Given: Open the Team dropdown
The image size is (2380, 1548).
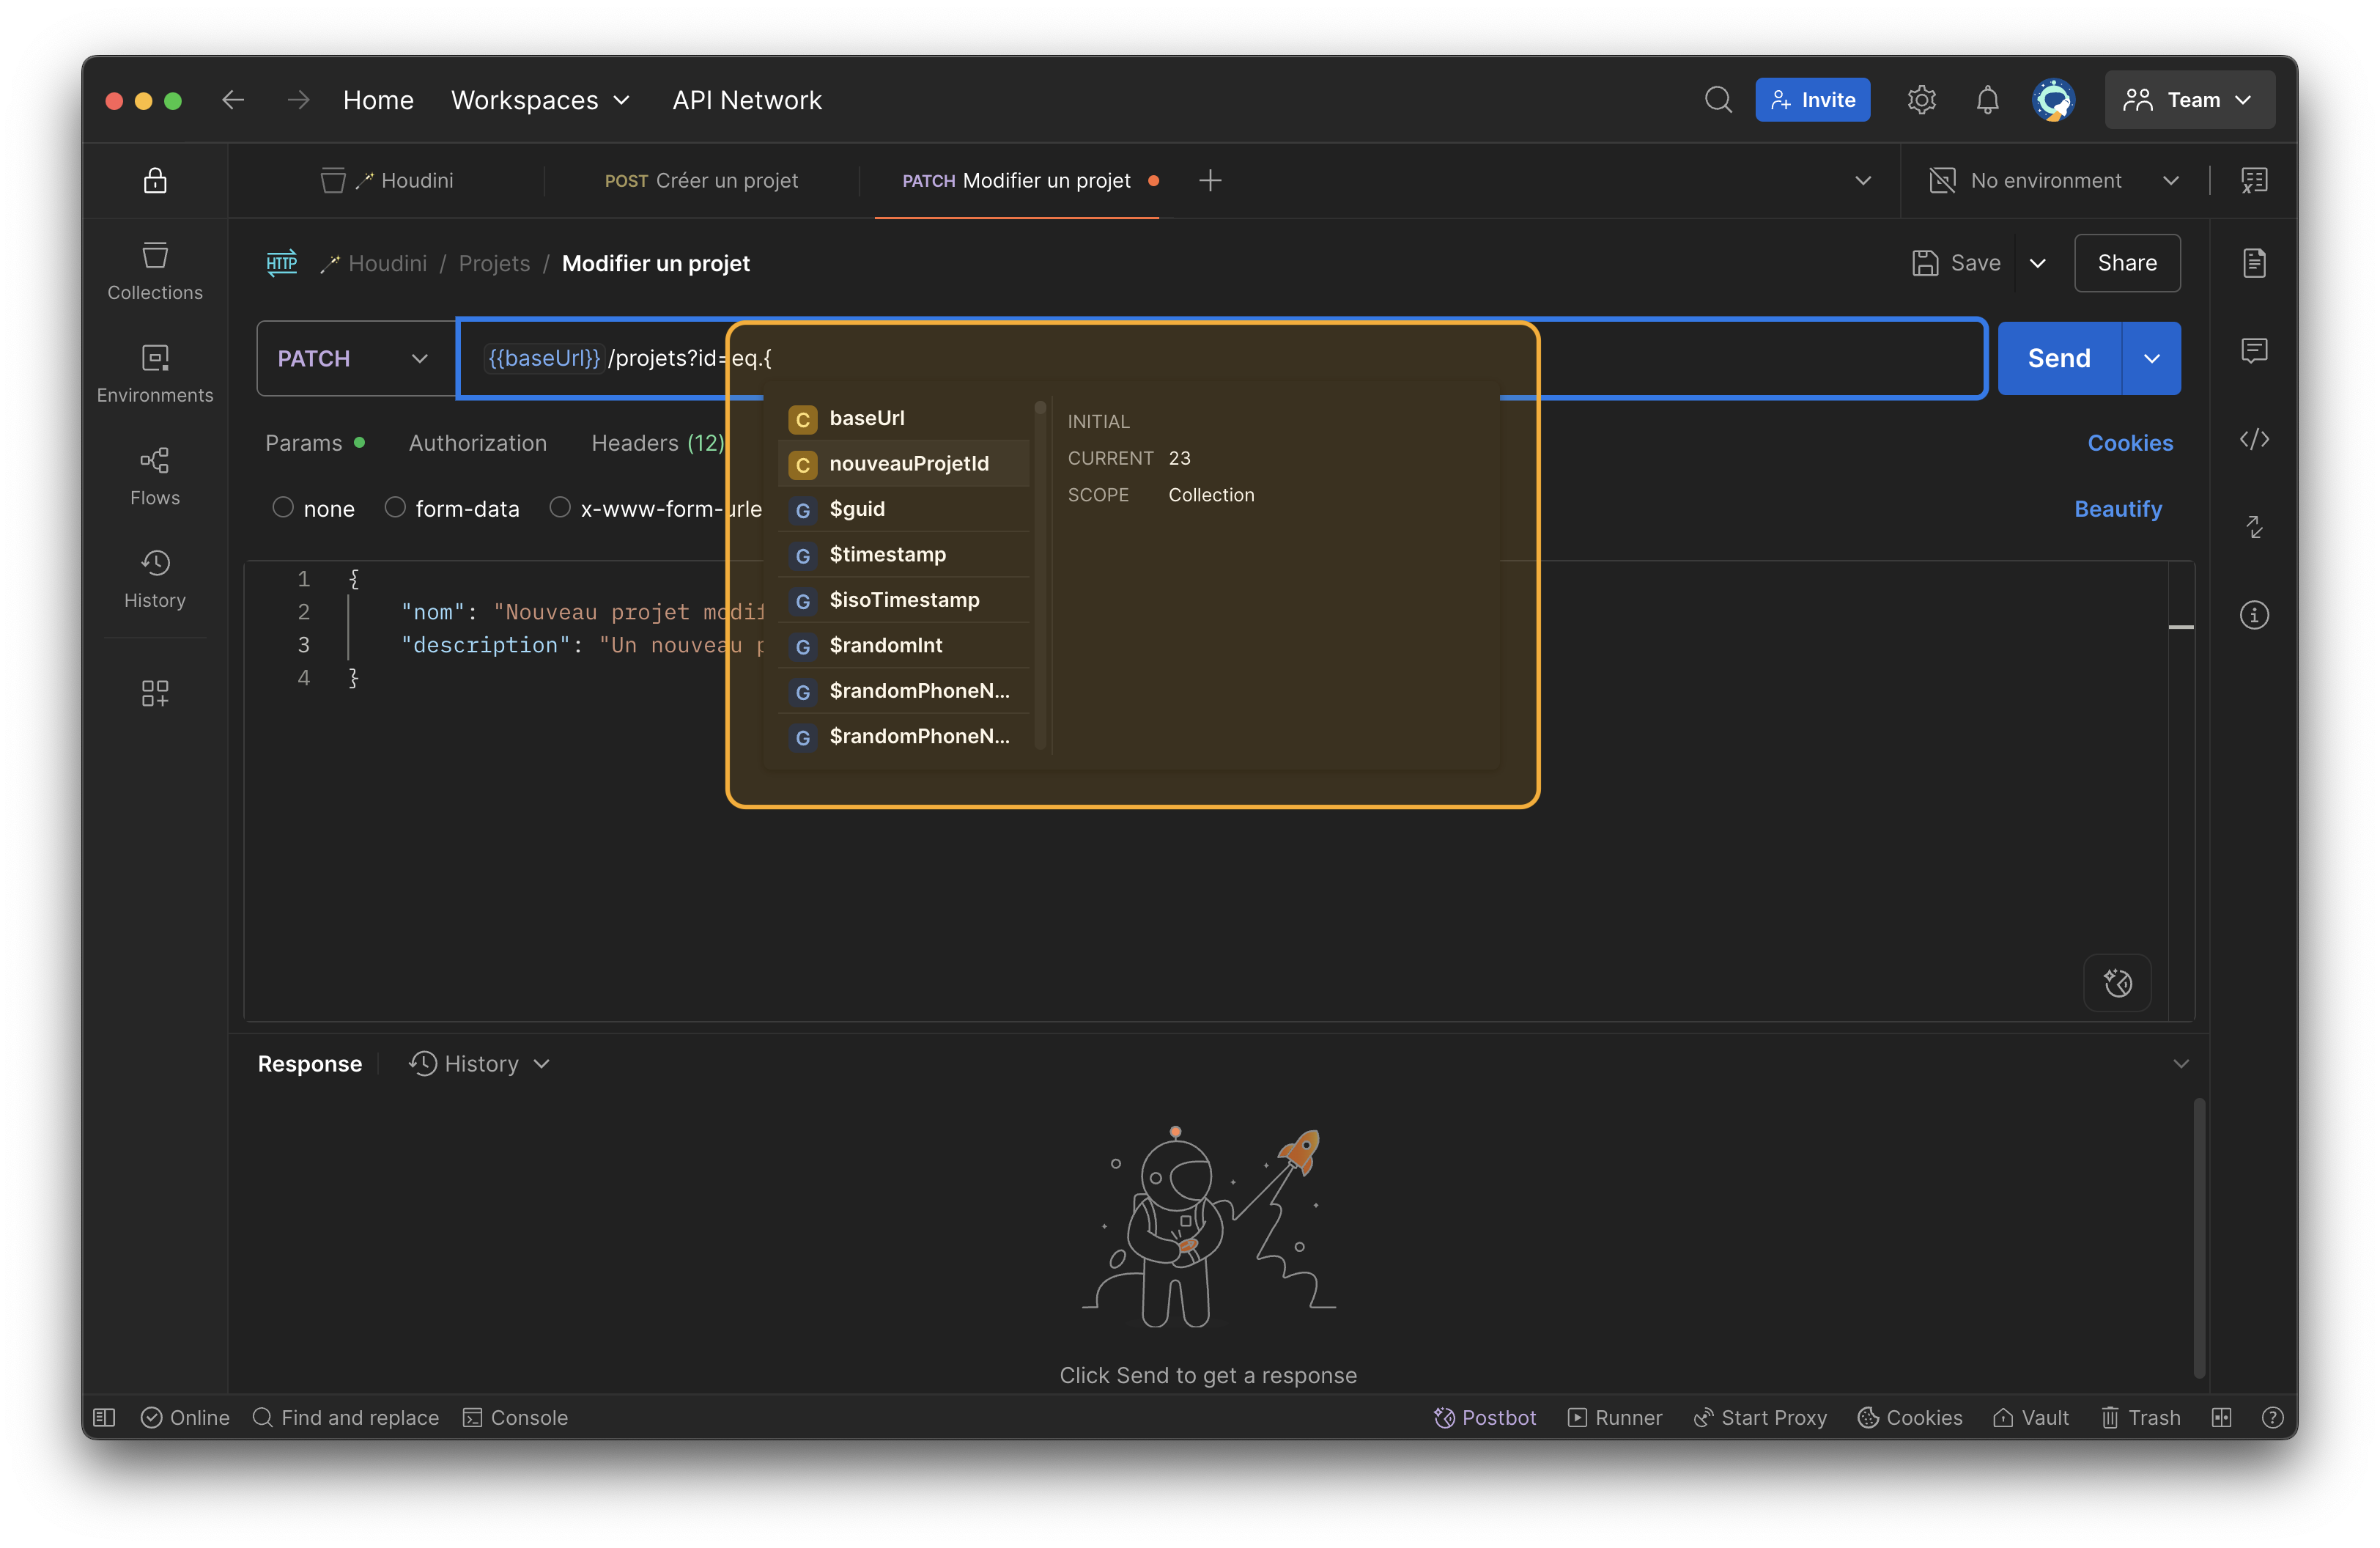Looking at the screenshot, I should point(2189,100).
